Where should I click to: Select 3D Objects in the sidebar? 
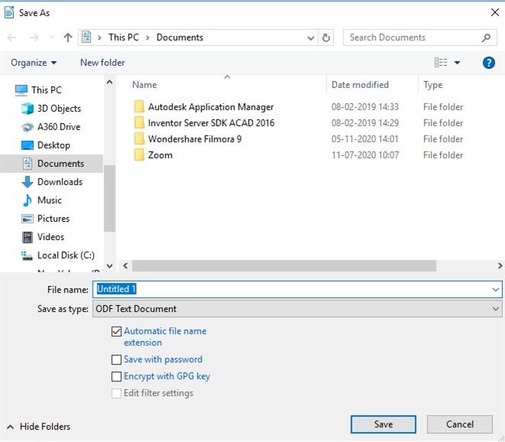pos(58,109)
